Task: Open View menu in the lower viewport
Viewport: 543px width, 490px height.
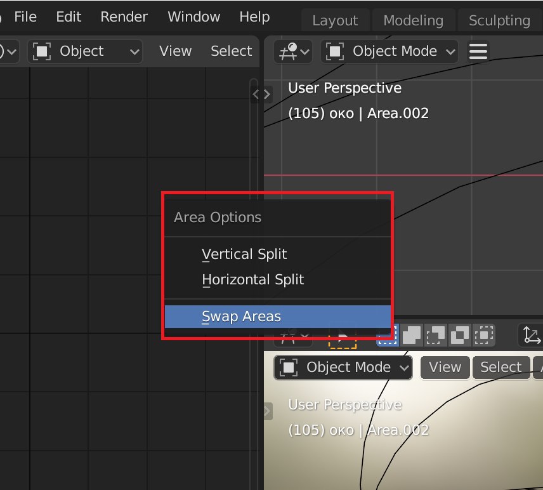Action: coord(445,367)
